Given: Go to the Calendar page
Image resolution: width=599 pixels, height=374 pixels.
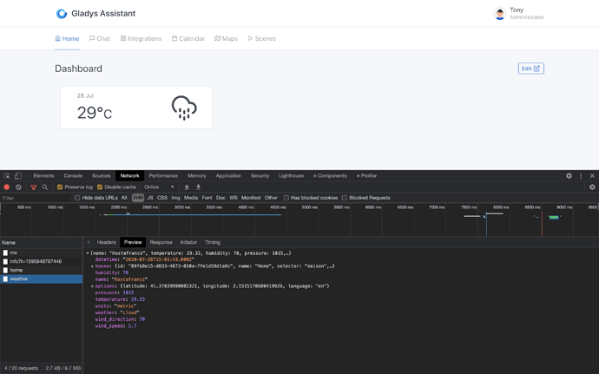Looking at the screenshot, I should pyautogui.click(x=188, y=38).
